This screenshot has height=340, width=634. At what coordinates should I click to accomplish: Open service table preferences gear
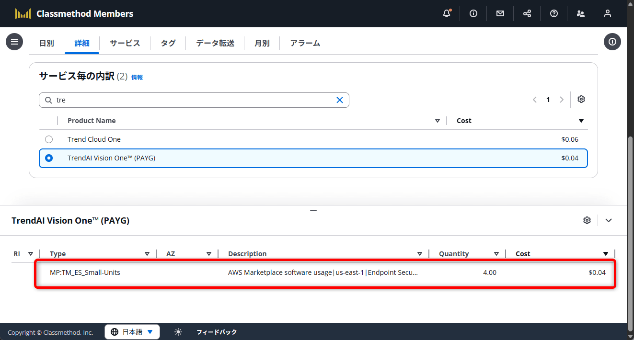pyautogui.click(x=581, y=99)
